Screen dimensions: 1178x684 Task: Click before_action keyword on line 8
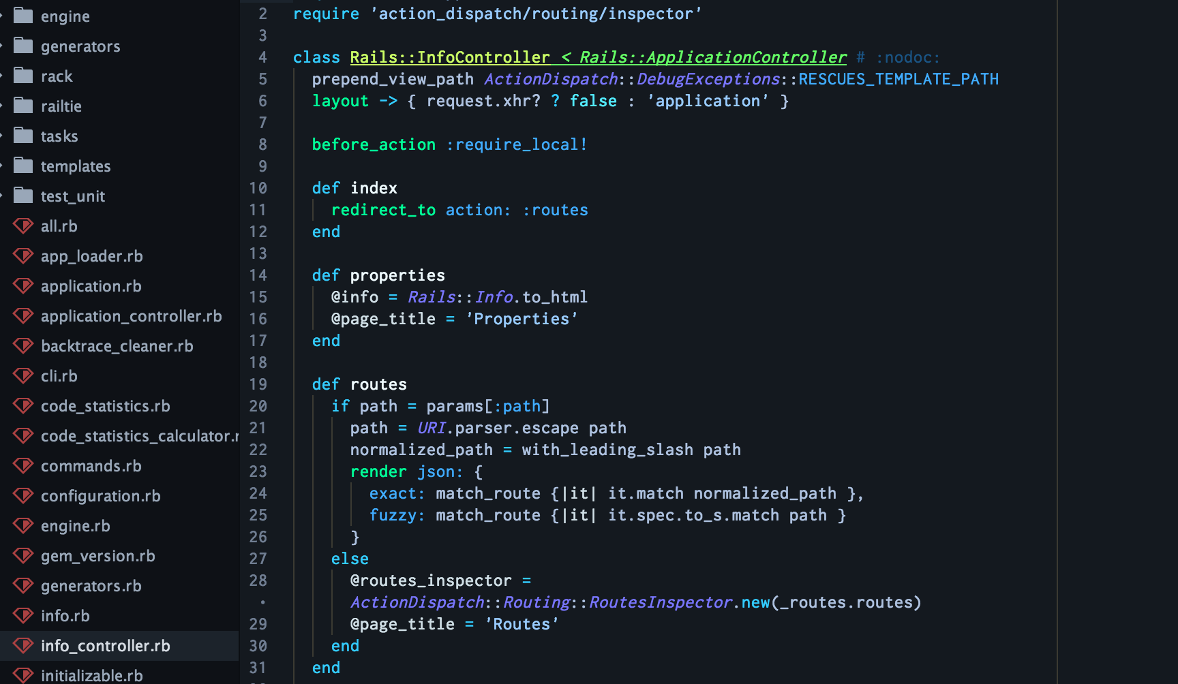[374, 144]
